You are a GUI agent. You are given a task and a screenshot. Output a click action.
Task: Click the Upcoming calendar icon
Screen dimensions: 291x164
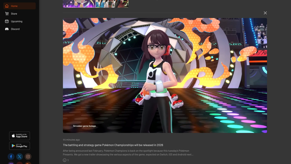point(7,21)
